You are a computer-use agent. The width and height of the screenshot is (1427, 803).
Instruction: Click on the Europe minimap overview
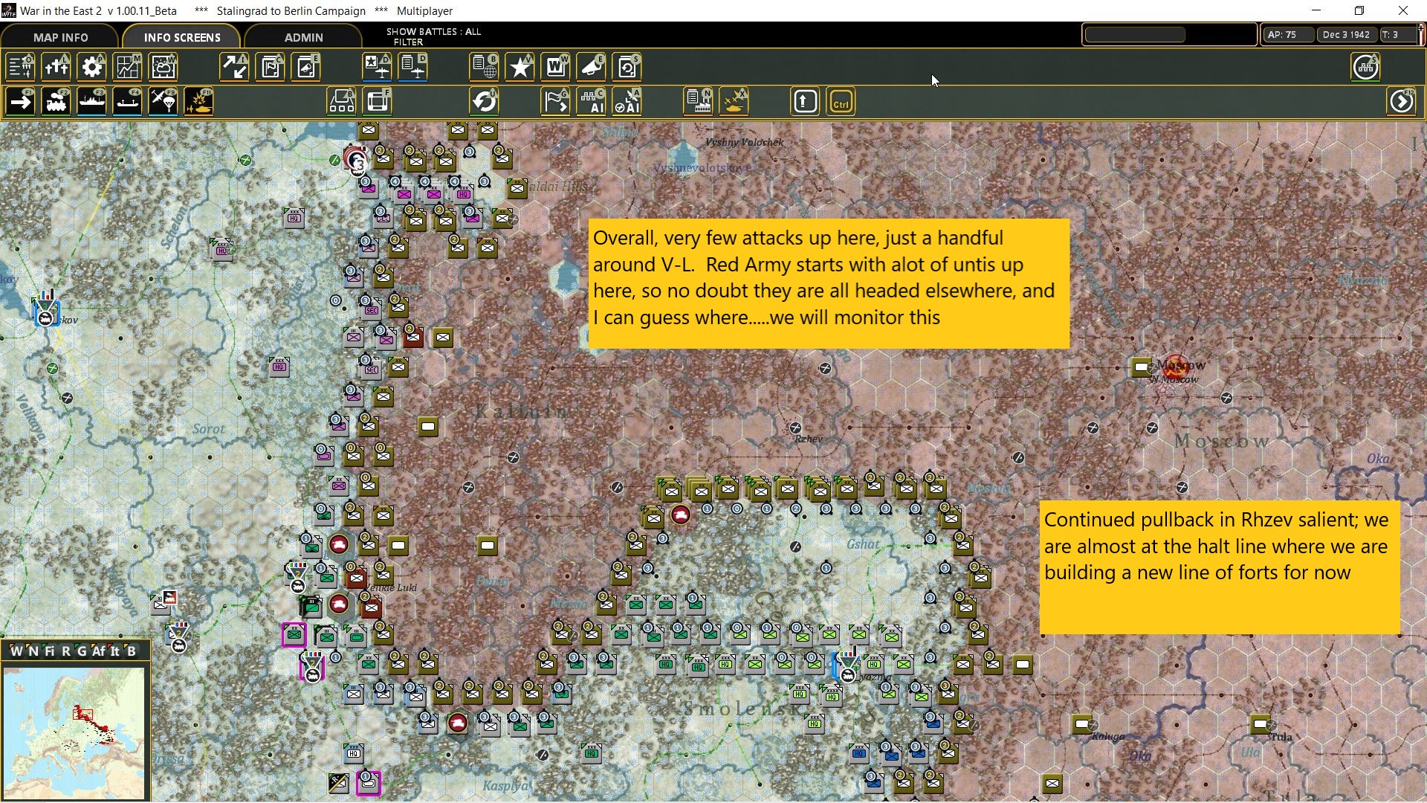coord(74,732)
